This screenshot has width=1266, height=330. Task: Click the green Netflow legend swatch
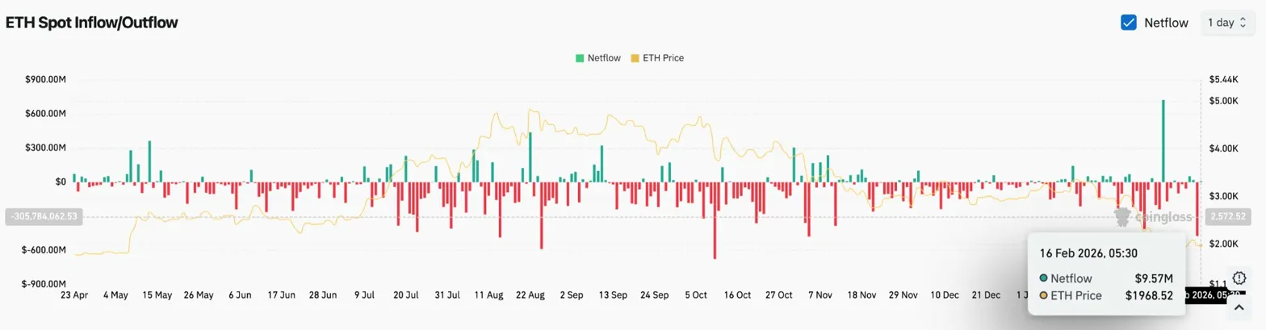click(580, 58)
